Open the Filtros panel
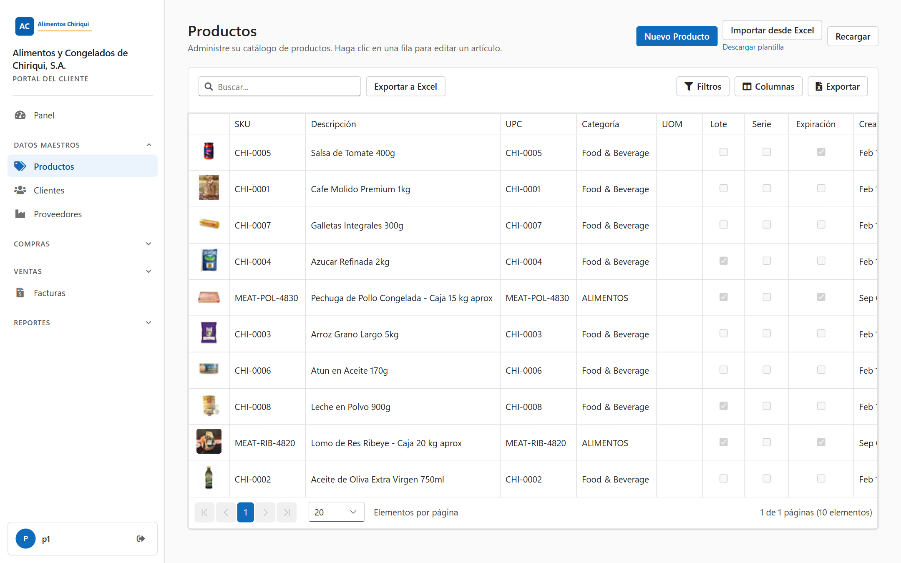Screen dimensions: 901x563 tap(702, 86)
